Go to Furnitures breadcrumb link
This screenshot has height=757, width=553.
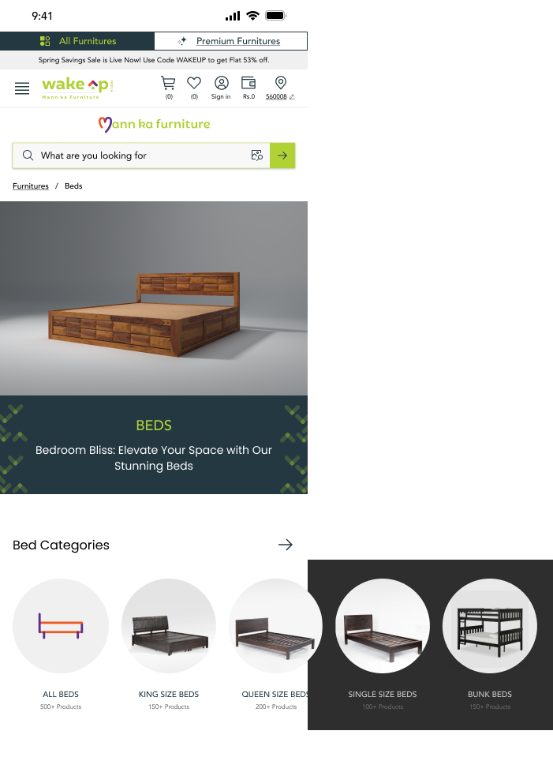[31, 186]
